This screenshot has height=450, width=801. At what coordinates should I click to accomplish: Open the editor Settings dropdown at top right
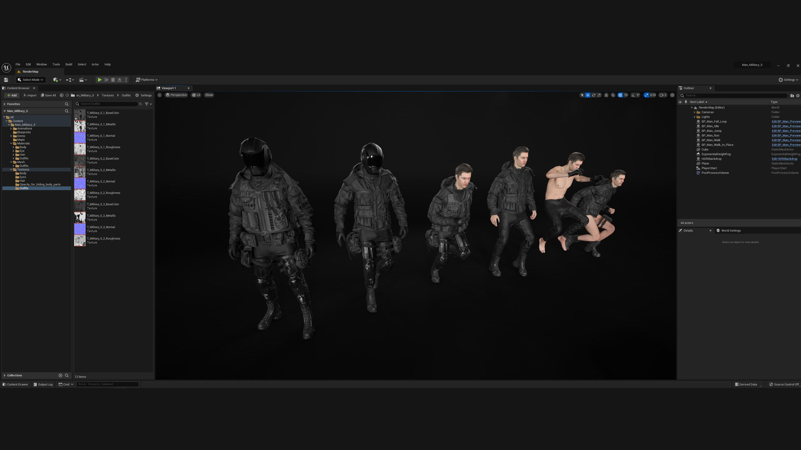click(x=788, y=80)
